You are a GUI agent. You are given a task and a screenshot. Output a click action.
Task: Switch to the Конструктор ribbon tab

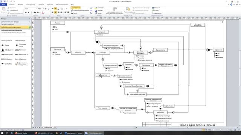[x=31, y=5]
